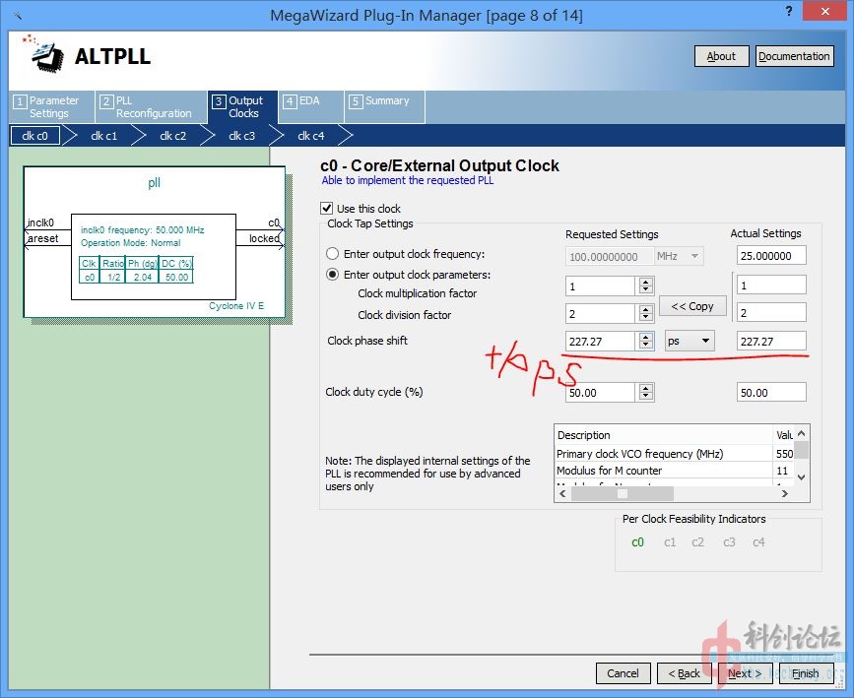Viewport: 854px width, 698px height.
Task: Switch to Parameter Settings tab
Action: (52, 106)
